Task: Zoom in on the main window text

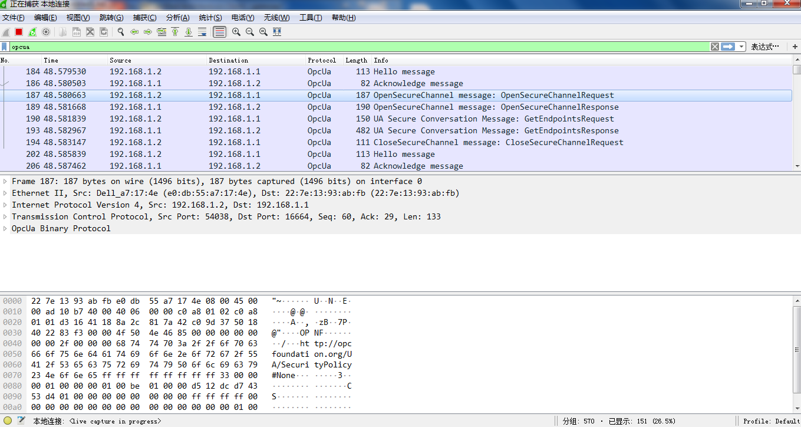Action: (236, 32)
